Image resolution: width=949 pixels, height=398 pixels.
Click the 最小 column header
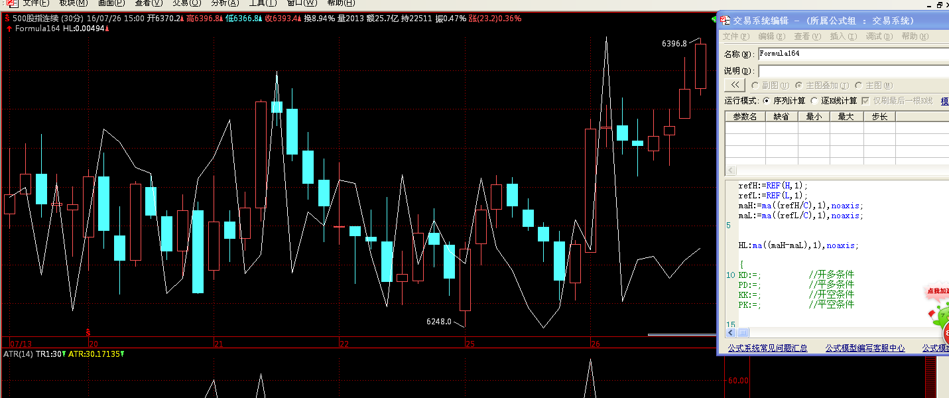click(814, 116)
